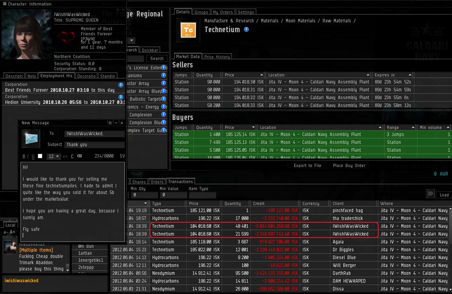Image resolution: width=452 pixels, height=294 pixels.
Task: Toggle italic in New Message toolbar
Action: click(x=28, y=156)
